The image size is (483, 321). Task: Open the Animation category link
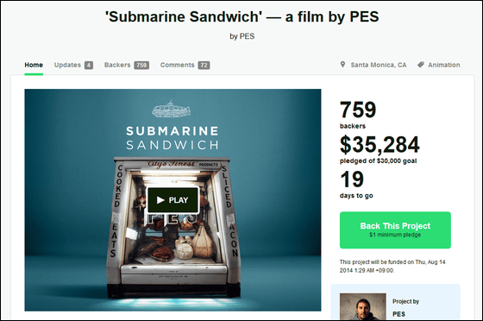(444, 65)
